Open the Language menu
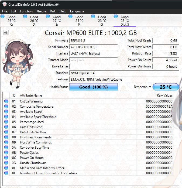The image size is (182, 188). pos(77,11)
